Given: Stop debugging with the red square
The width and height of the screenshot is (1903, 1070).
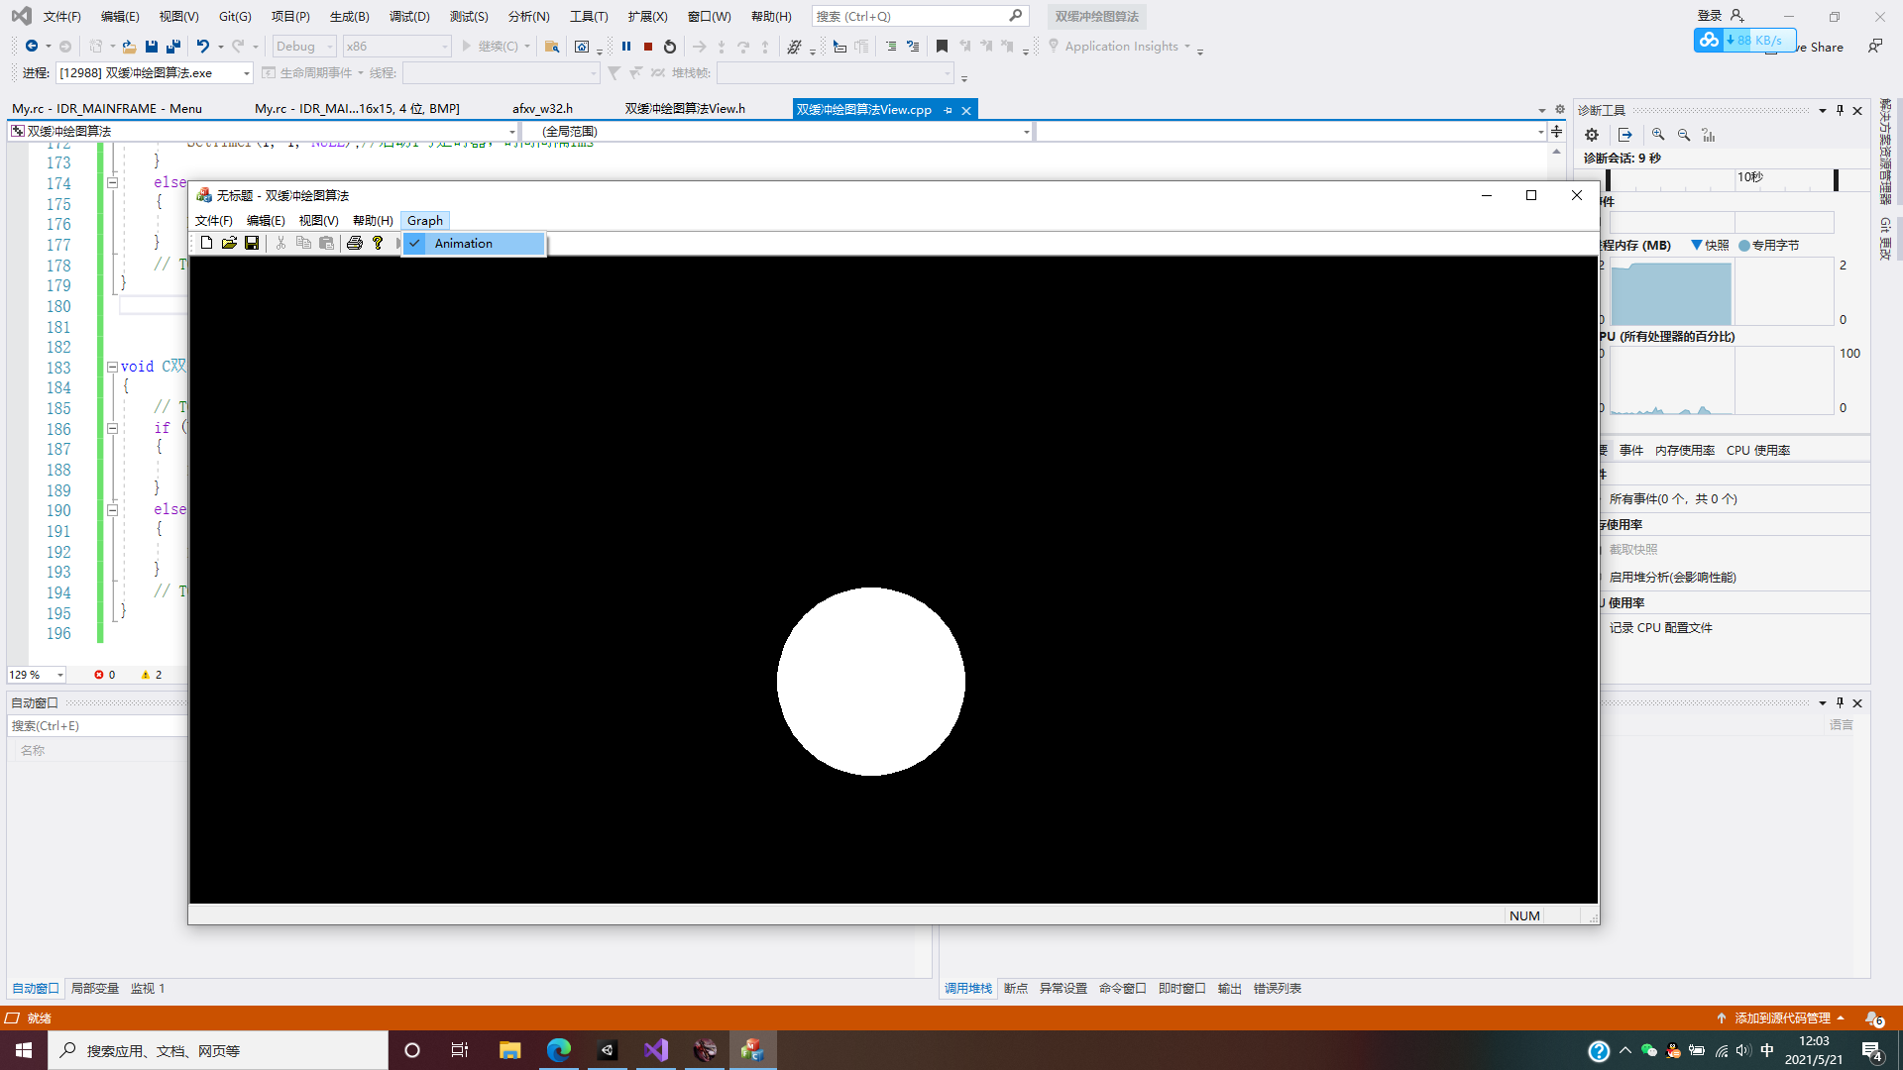Looking at the screenshot, I should (648, 47).
